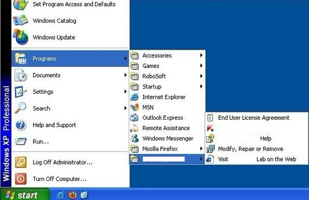The width and height of the screenshot is (309, 200).
Task: Expand the Search submenu arrow
Action: point(125,108)
